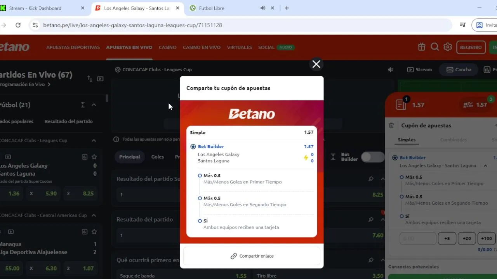Open the gift promotions icon
The height and width of the screenshot is (279, 497).
click(x=422, y=47)
